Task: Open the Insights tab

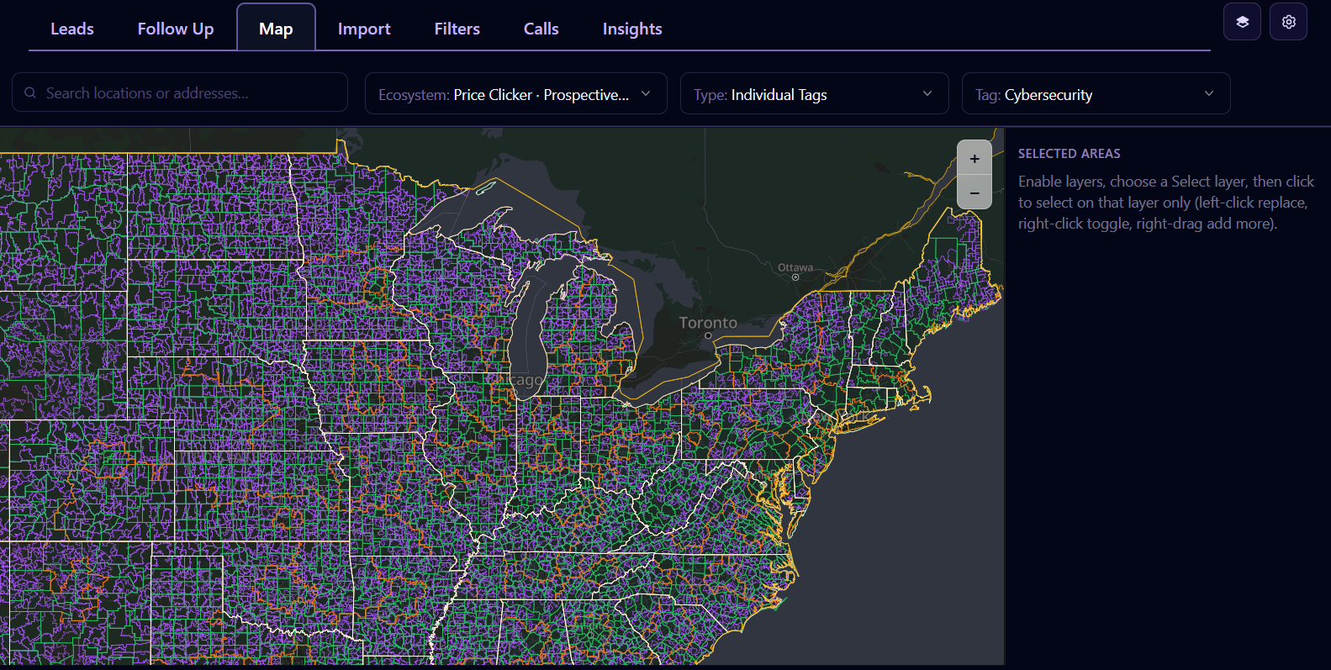Action: click(x=632, y=29)
